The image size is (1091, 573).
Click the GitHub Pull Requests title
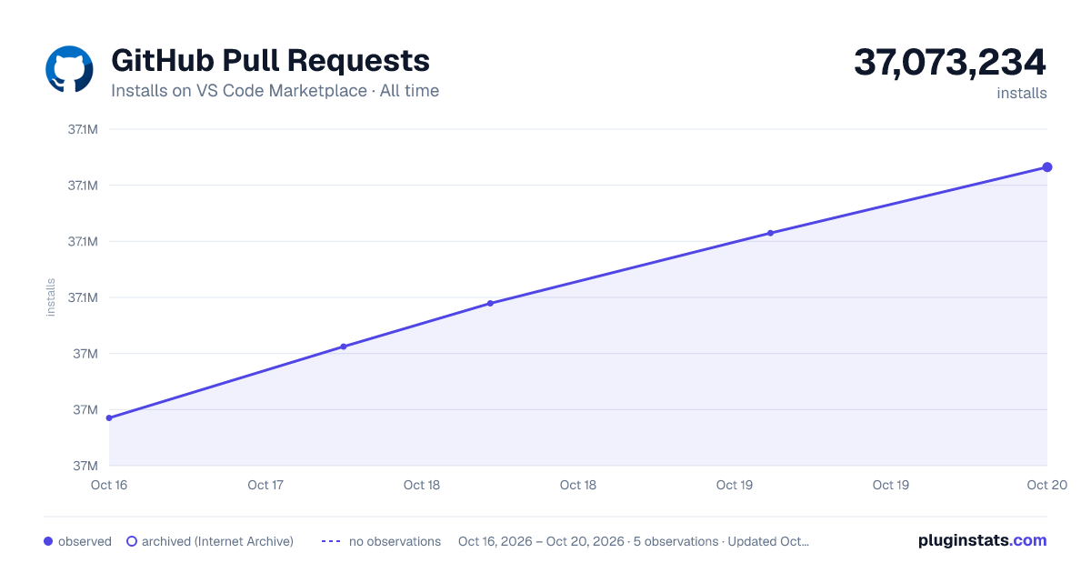(270, 60)
